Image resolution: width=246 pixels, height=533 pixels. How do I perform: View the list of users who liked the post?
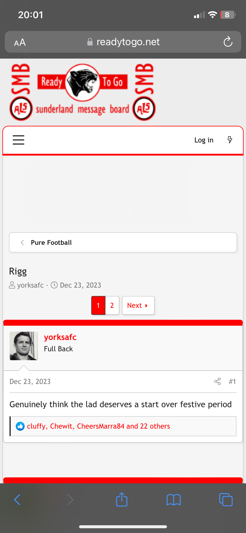(98, 426)
